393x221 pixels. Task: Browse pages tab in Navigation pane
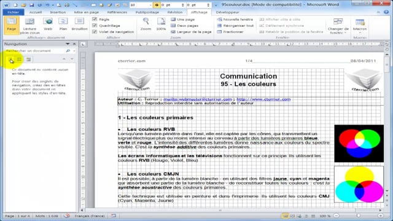[19, 60]
